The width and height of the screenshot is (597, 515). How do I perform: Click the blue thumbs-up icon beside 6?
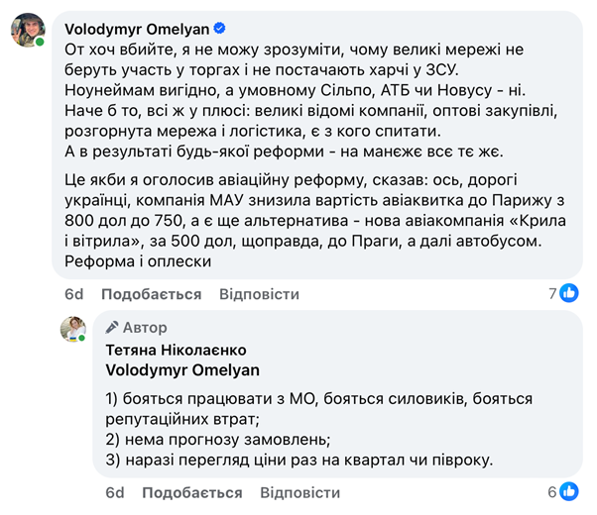click(570, 491)
